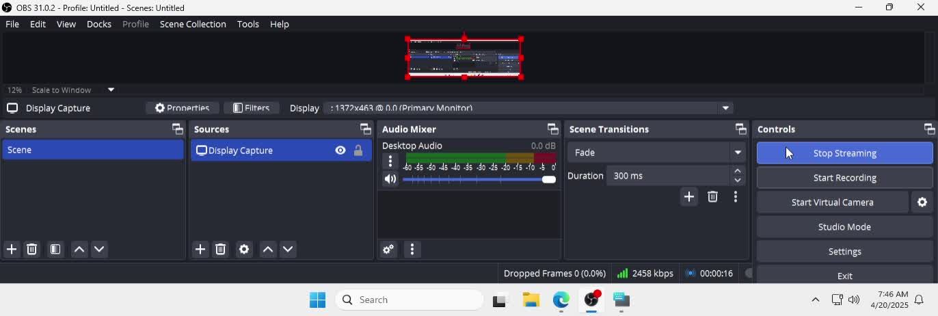Remove scene transition trash icon
Image resolution: width=938 pixels, height=316 pixels.
tap(712, 197)
